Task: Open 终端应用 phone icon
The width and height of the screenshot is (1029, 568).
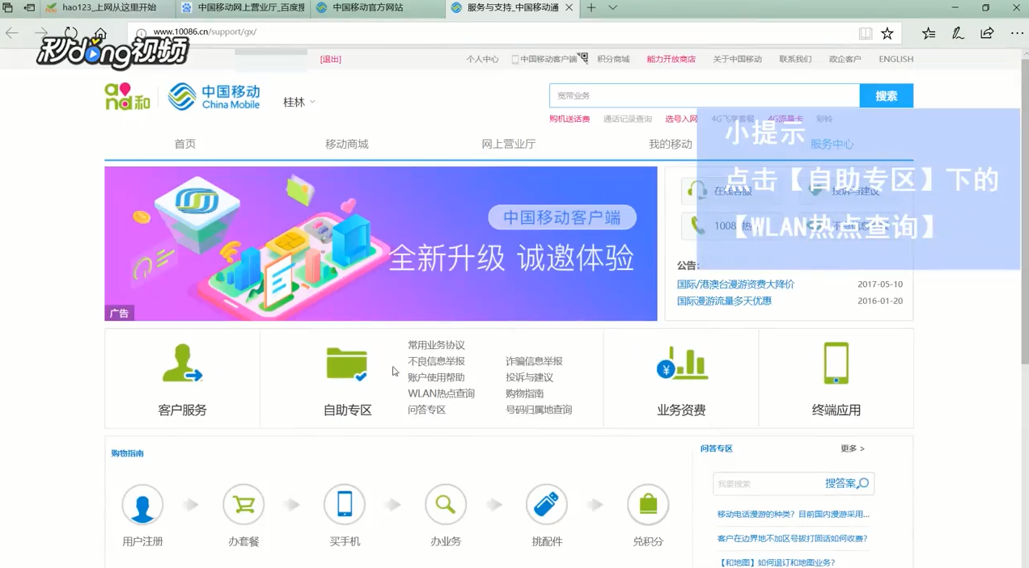Action: click(836, 364)
